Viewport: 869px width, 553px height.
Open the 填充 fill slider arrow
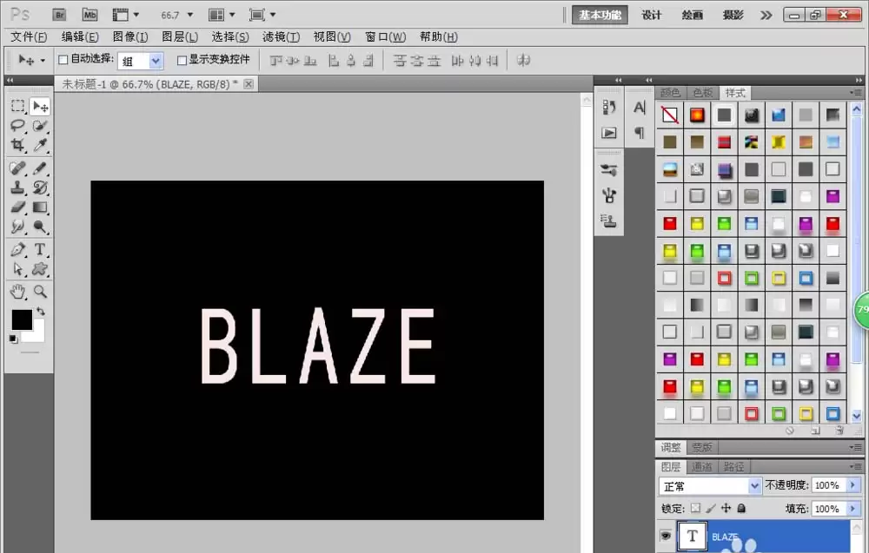853,509
